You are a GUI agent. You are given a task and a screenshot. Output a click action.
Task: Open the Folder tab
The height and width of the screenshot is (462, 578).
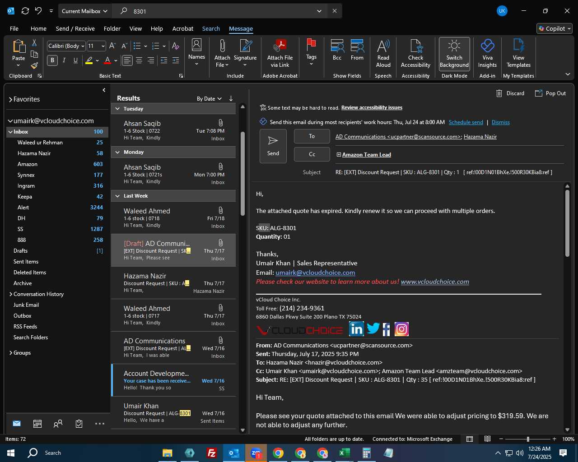112,28
